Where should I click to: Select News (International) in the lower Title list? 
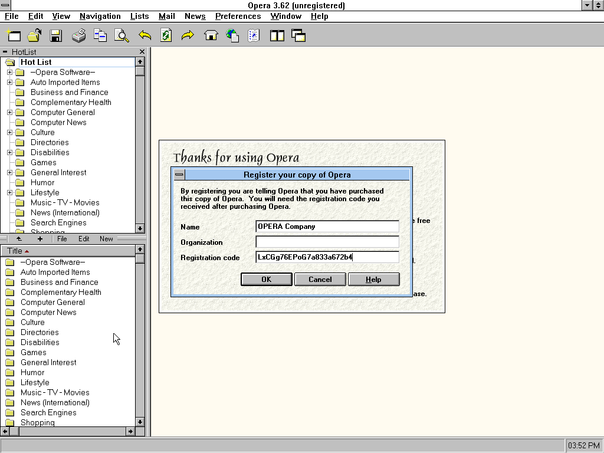point(55,402)
